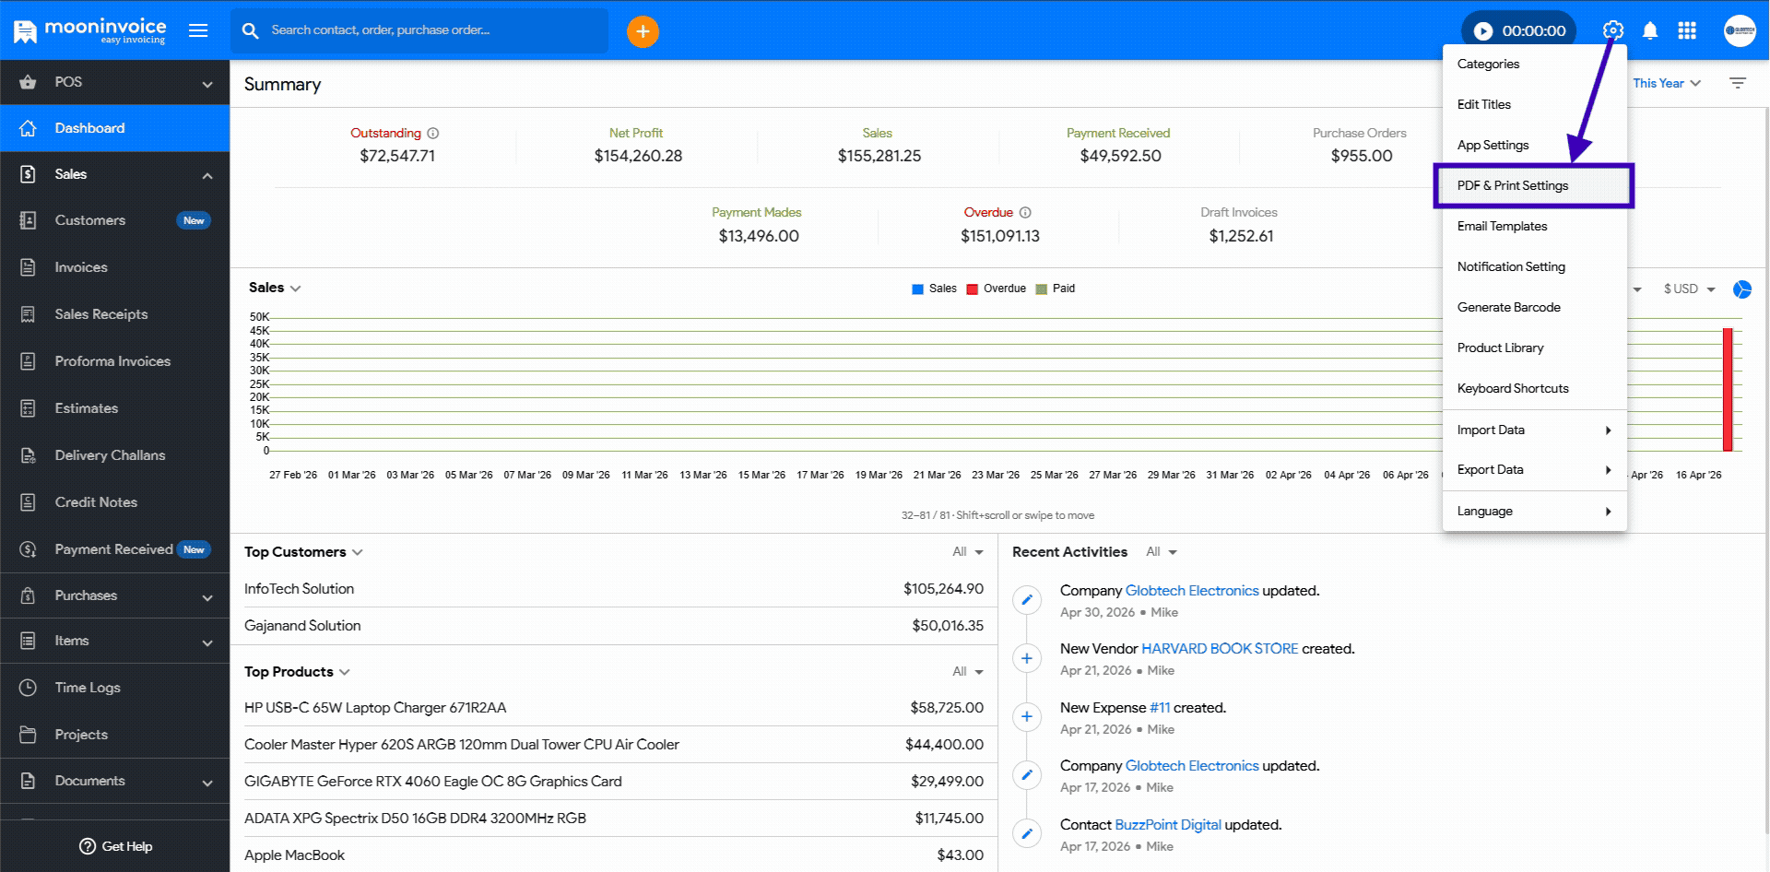The image size is (1770, 872).
Task: Click the Dashboard home icon
Action: pos(28,128)
